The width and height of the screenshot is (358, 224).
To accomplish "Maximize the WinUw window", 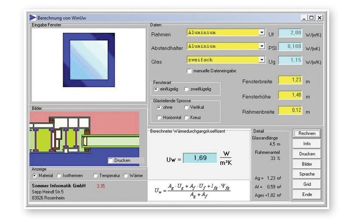I will pyautogui.click(x=311, y=18).
